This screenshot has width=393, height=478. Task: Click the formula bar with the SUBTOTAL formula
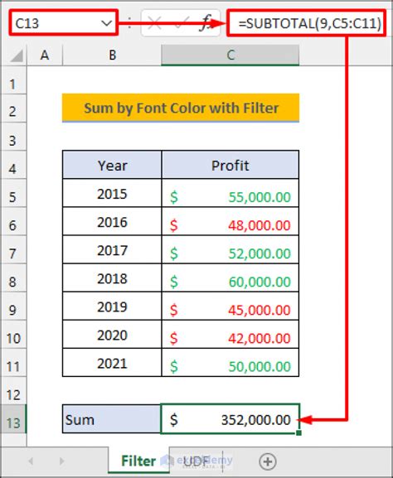(x=307, y=23)
